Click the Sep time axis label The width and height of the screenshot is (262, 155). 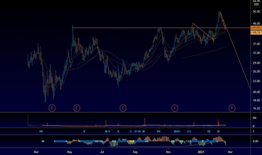click(135, 152)
